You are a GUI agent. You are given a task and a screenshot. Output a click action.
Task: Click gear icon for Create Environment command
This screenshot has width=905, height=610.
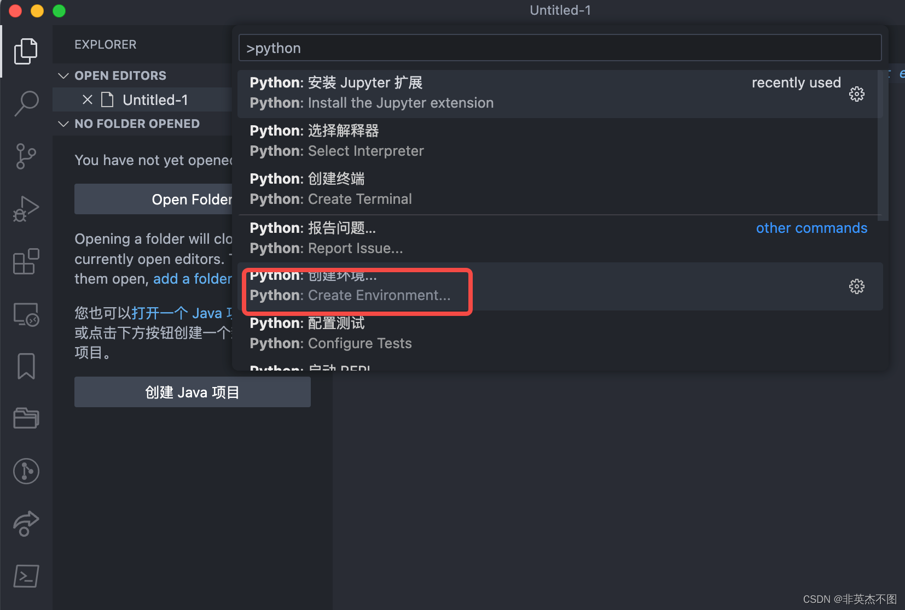coord(856,286)
